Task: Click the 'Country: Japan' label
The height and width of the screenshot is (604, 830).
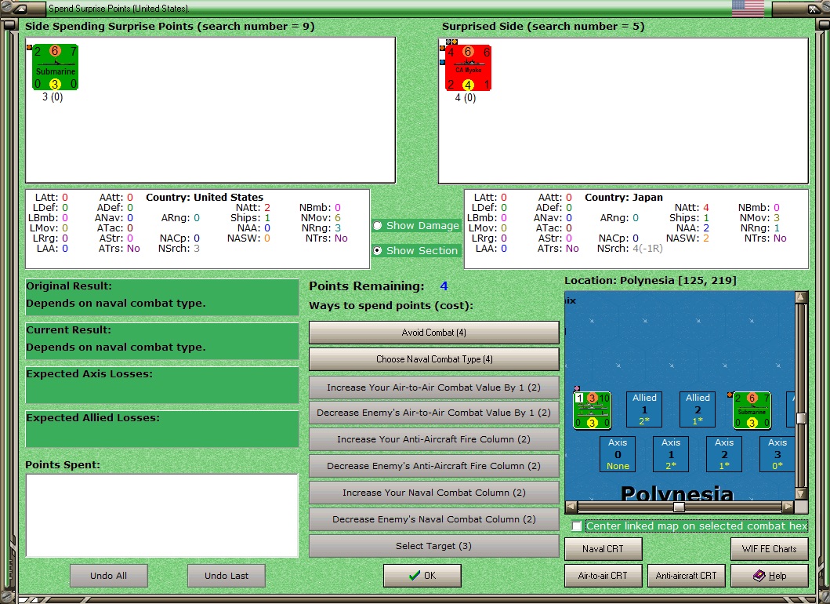Action: (624, 197)
